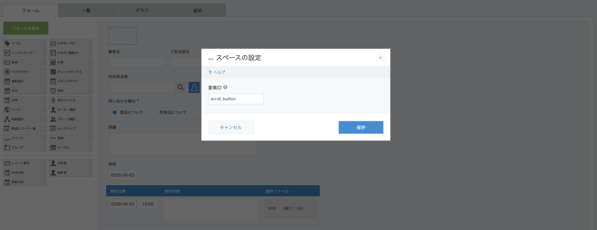597x230 pixels.
Task: Select the 文字列 (1行) field item
Action: tap(71, 43)
